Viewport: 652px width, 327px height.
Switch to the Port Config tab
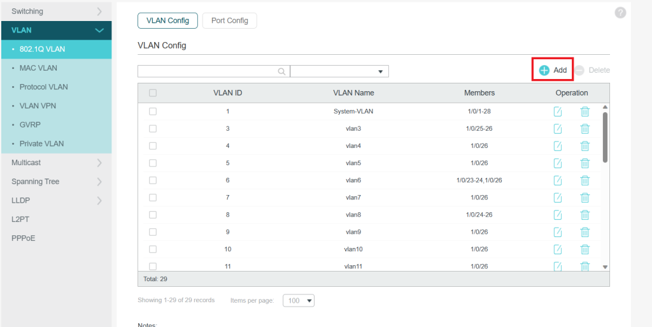(x=229, y=20)
